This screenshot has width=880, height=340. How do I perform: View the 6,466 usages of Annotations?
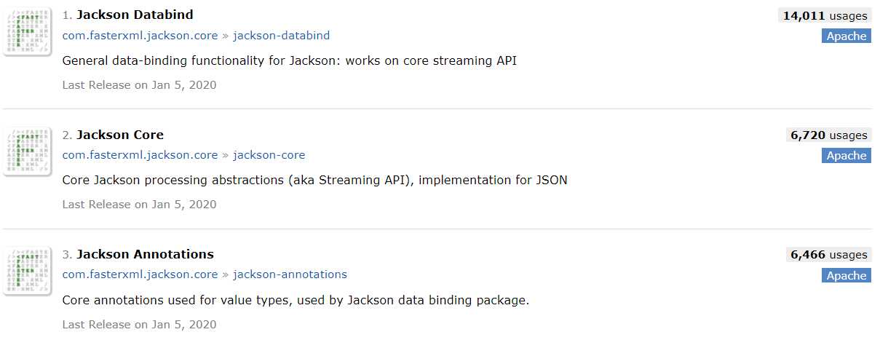pos(828,255)
